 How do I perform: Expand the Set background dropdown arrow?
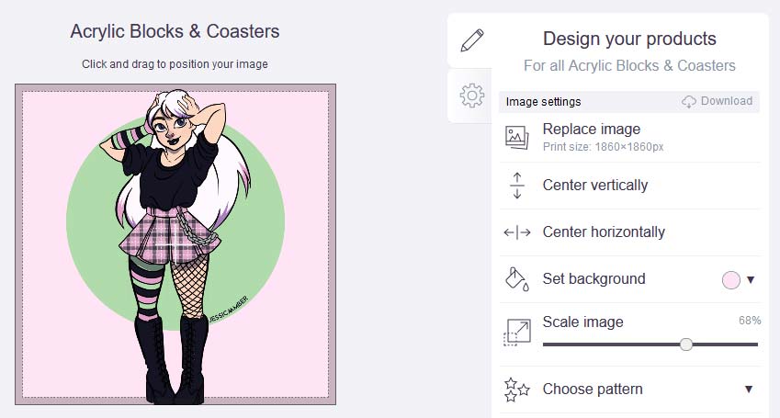[x=751, y=279]
